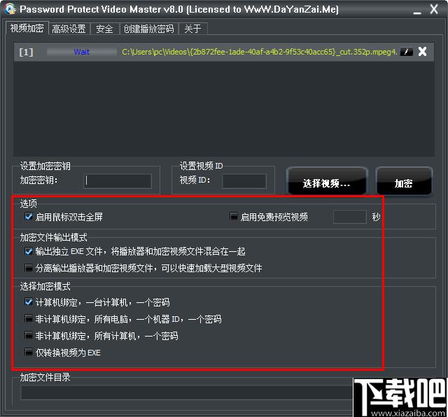Click the preview seconds input field

[x=350, y=217]
